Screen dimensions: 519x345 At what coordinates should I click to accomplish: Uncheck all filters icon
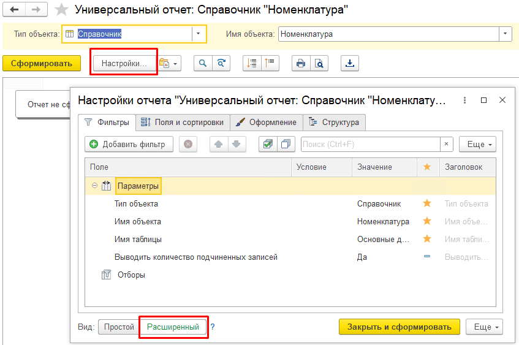click(286, 144)
